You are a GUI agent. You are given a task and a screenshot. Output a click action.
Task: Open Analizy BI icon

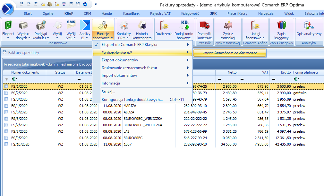(85, 25)
